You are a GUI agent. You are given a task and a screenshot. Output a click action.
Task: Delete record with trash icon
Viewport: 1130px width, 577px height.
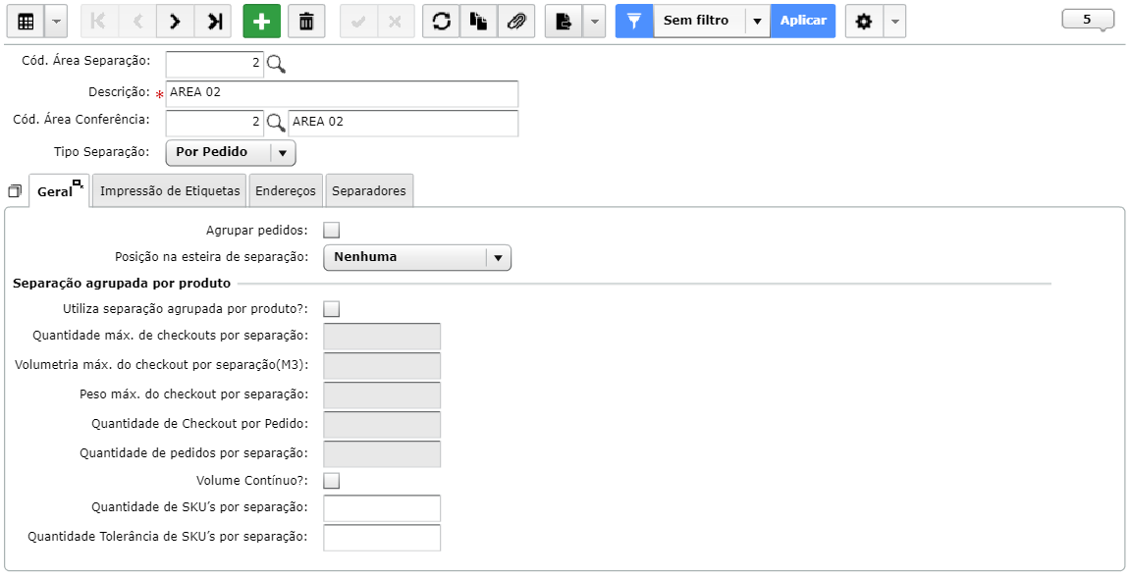click(x=306, y=22)
